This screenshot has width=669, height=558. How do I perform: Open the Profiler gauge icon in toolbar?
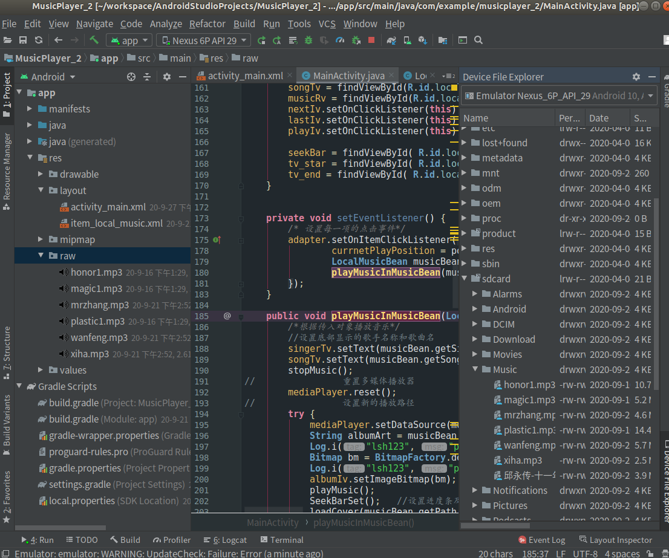point(340,41)
